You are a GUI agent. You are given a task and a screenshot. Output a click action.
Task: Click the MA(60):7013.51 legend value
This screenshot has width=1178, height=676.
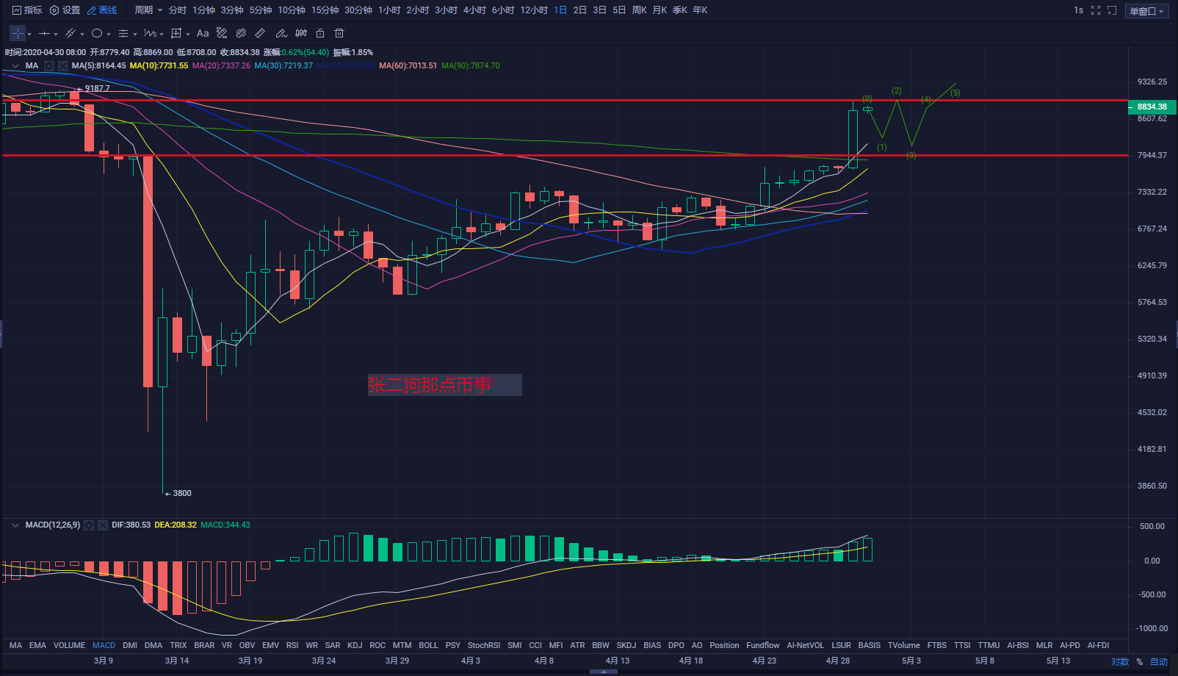pyautogui.click(x=408, y=65)
